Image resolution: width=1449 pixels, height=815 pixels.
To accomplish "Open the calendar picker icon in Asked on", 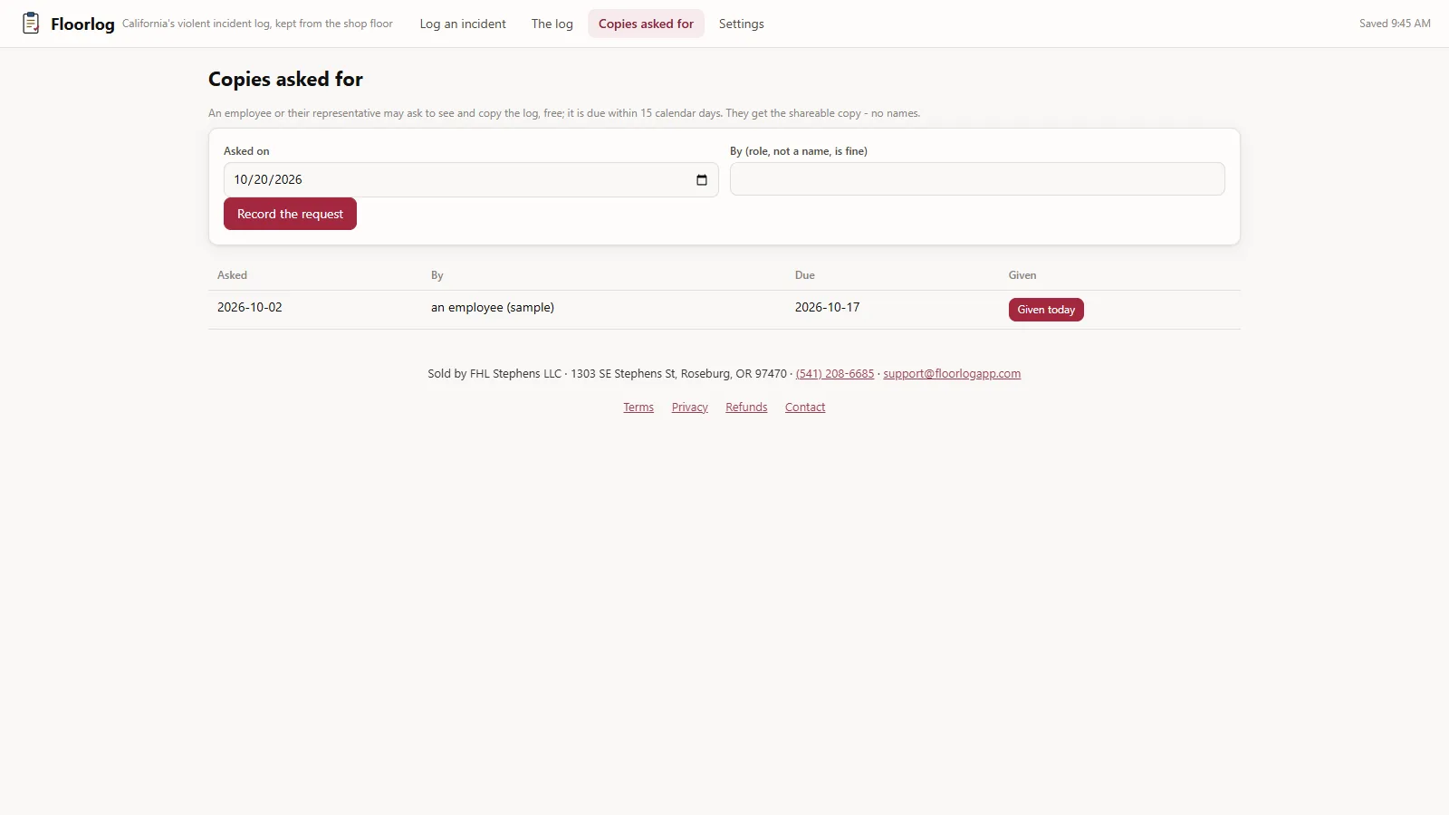I will coord(701,180).
